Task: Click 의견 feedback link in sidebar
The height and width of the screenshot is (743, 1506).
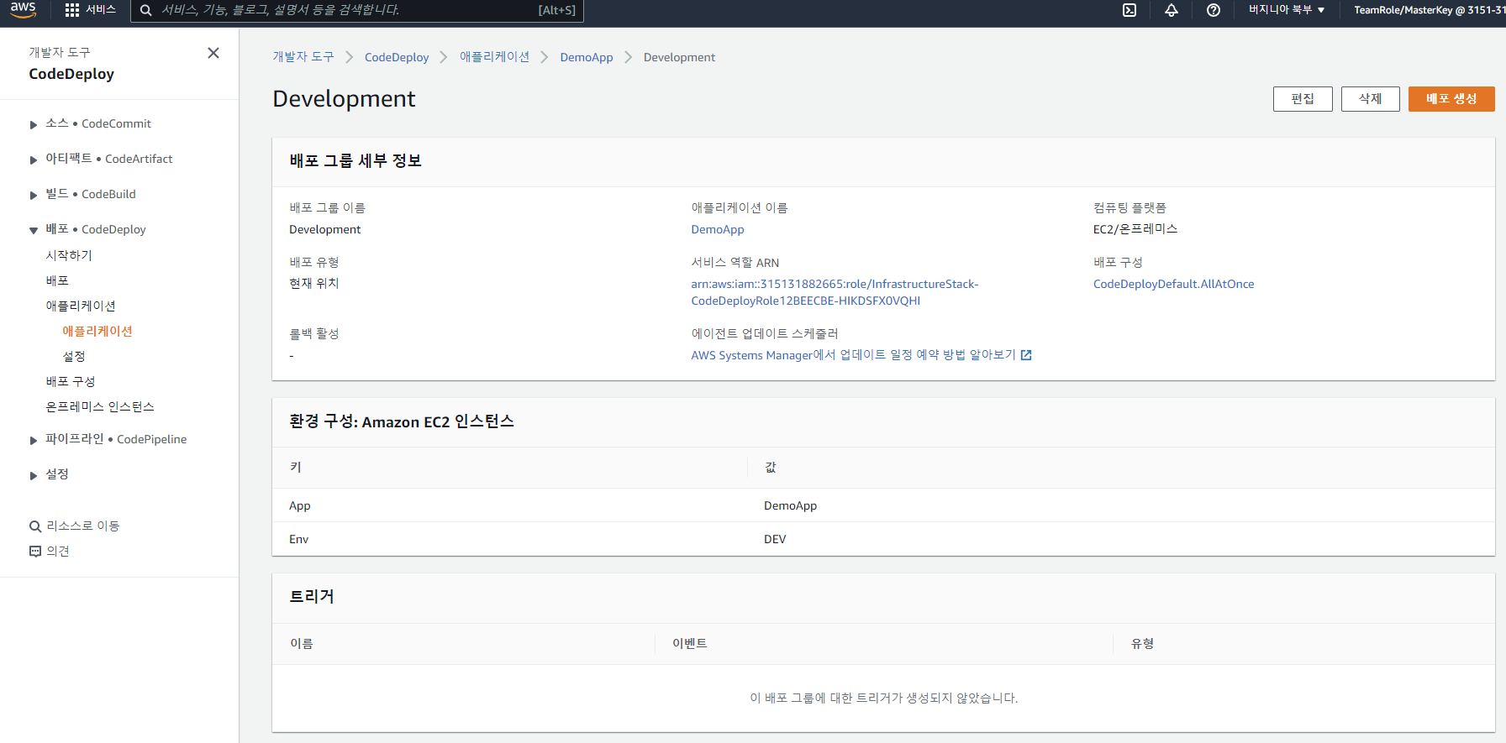Action: pos(58,551)
